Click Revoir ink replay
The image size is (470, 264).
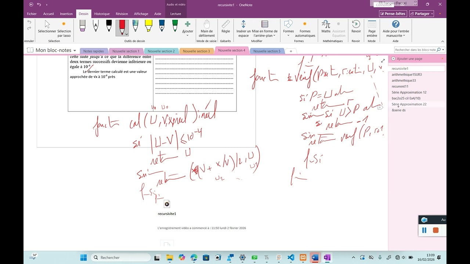pos(356,26)
